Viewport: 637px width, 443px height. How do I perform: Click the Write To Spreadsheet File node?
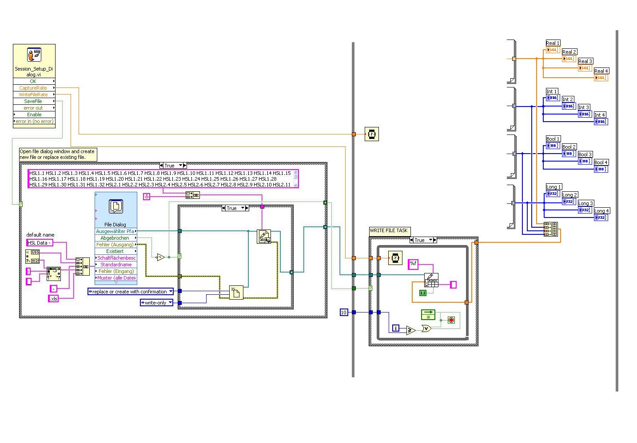(431, 280)
